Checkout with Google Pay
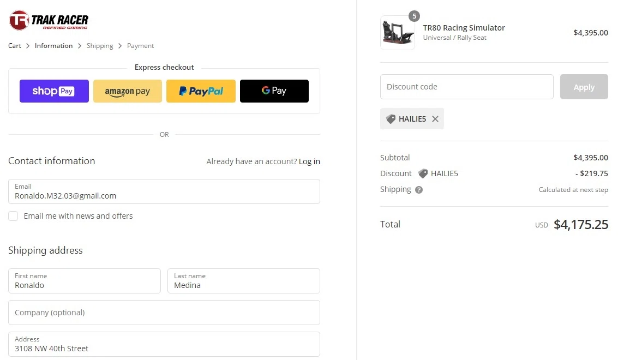Image resolution: width=618 pixels, height=360 pixels. point(274,91)
